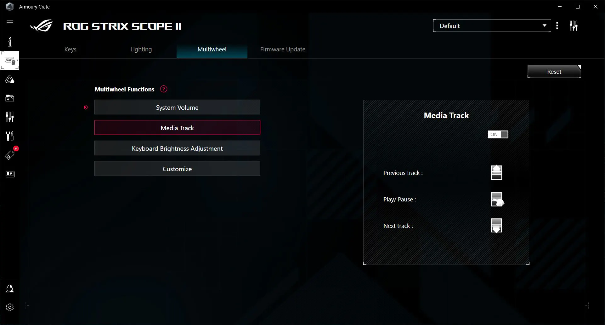
Task: Open Aura Sync triangle icon
Action: 10,79
